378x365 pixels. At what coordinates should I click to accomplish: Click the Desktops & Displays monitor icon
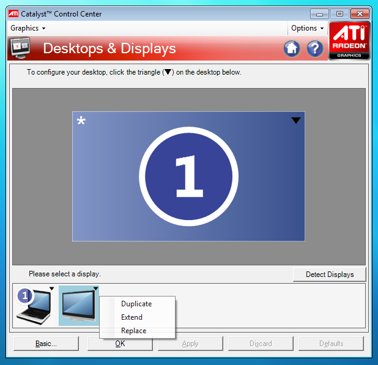coord(21,48)
